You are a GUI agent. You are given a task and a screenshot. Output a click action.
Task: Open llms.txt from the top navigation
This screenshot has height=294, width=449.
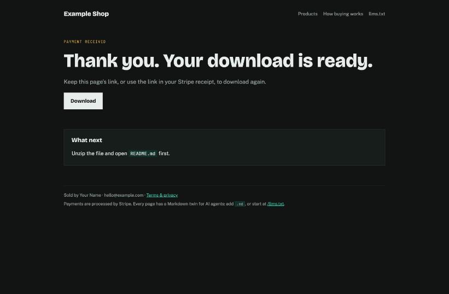(x=377, y=14)
